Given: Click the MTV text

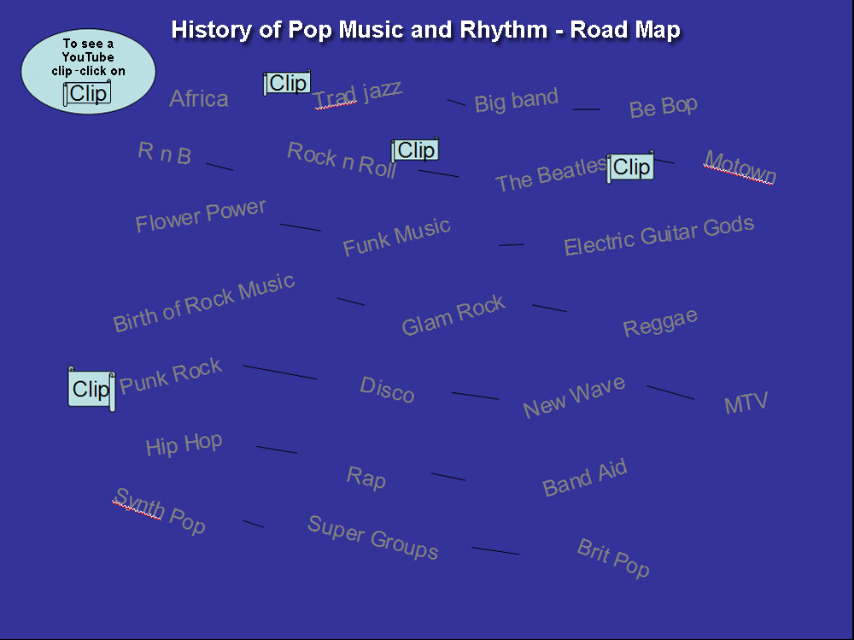Looking at the screenshot, I should (746, 402).
